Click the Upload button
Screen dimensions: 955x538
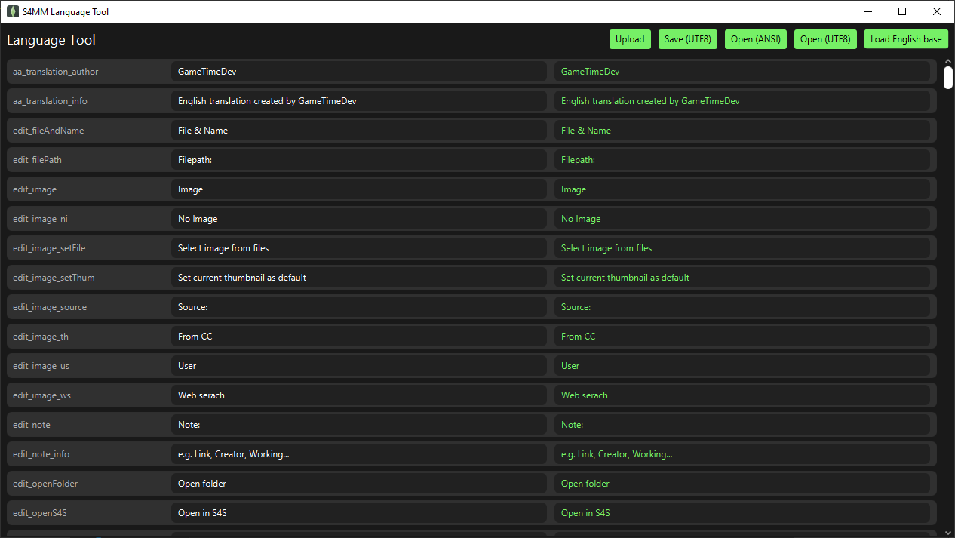[630, 39]
